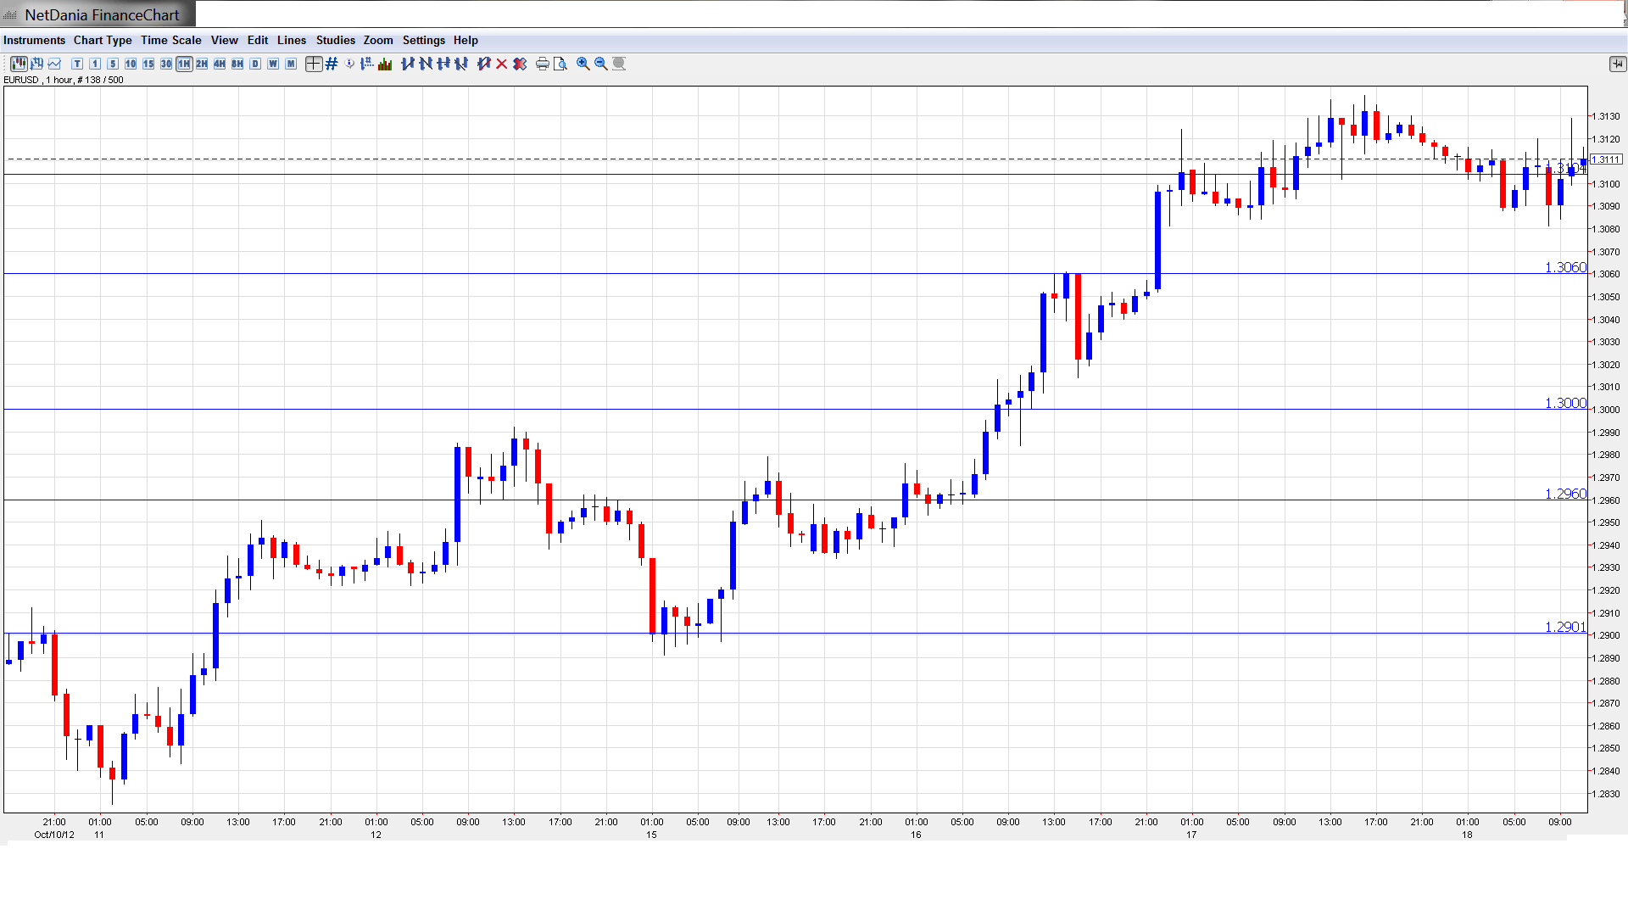Open the Studies menu

pyautogui.click(x=335, y=40)
